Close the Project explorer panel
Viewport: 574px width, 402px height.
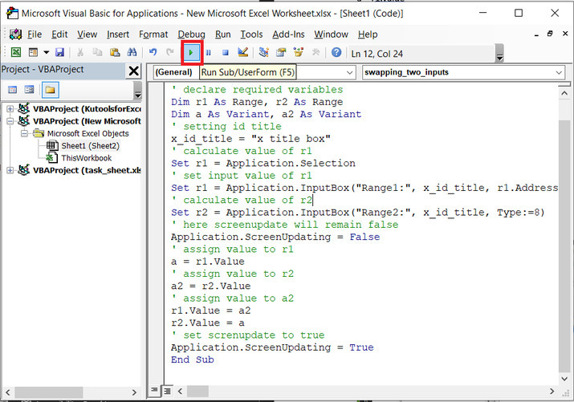pyautogui.click(x=133, y=71)
